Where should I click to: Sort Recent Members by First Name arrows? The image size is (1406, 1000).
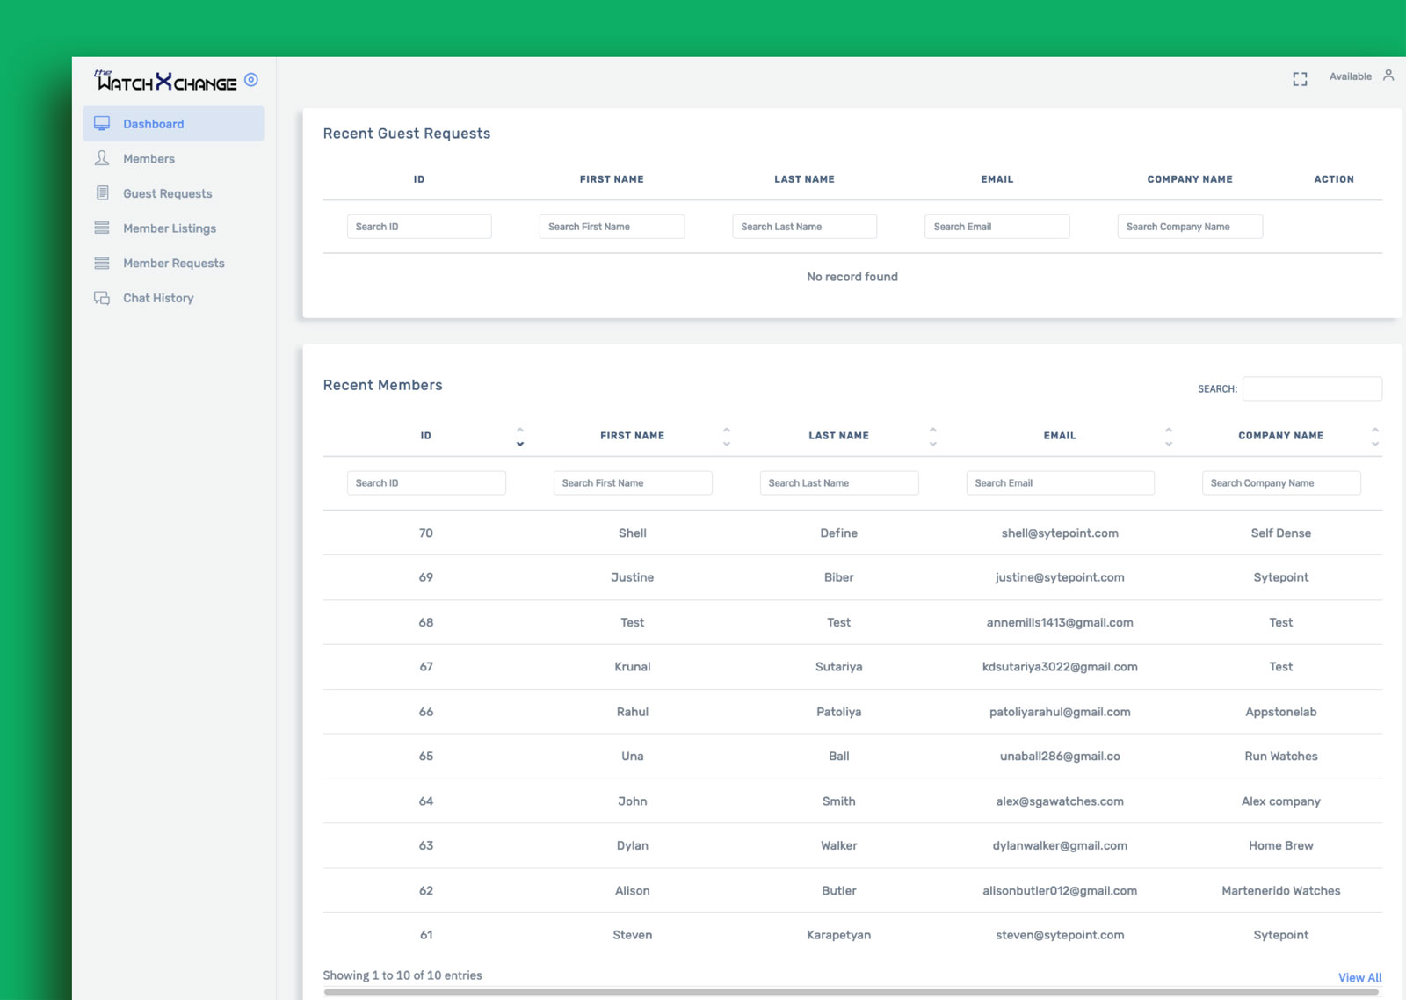(726, 437)
